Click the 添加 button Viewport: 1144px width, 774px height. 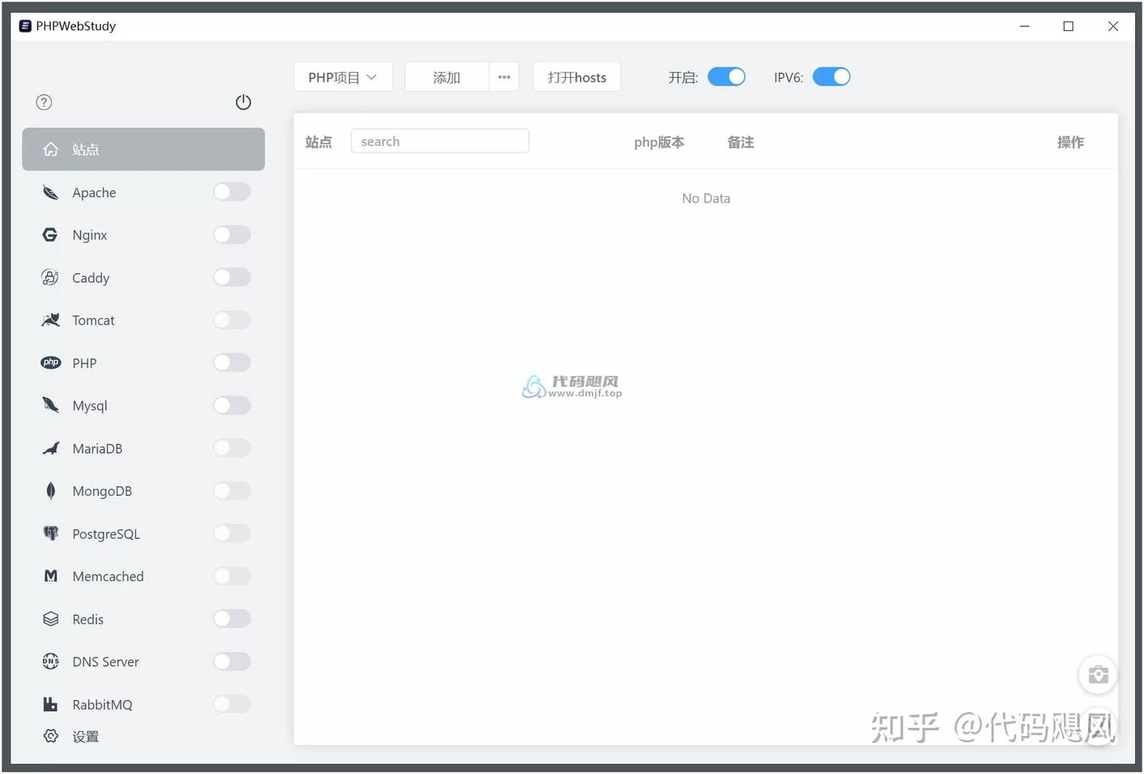446,76
